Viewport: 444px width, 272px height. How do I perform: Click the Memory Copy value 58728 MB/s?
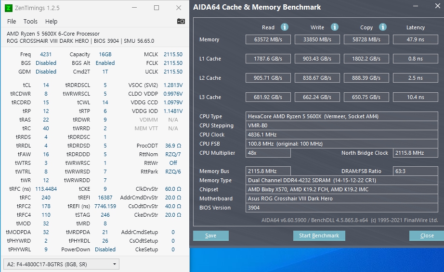coord(366,39)
